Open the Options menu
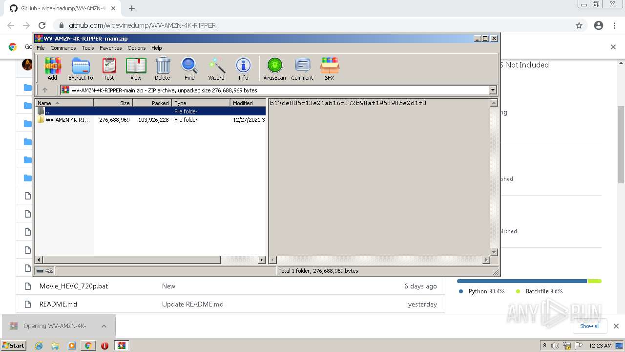 tap(137, 48)
